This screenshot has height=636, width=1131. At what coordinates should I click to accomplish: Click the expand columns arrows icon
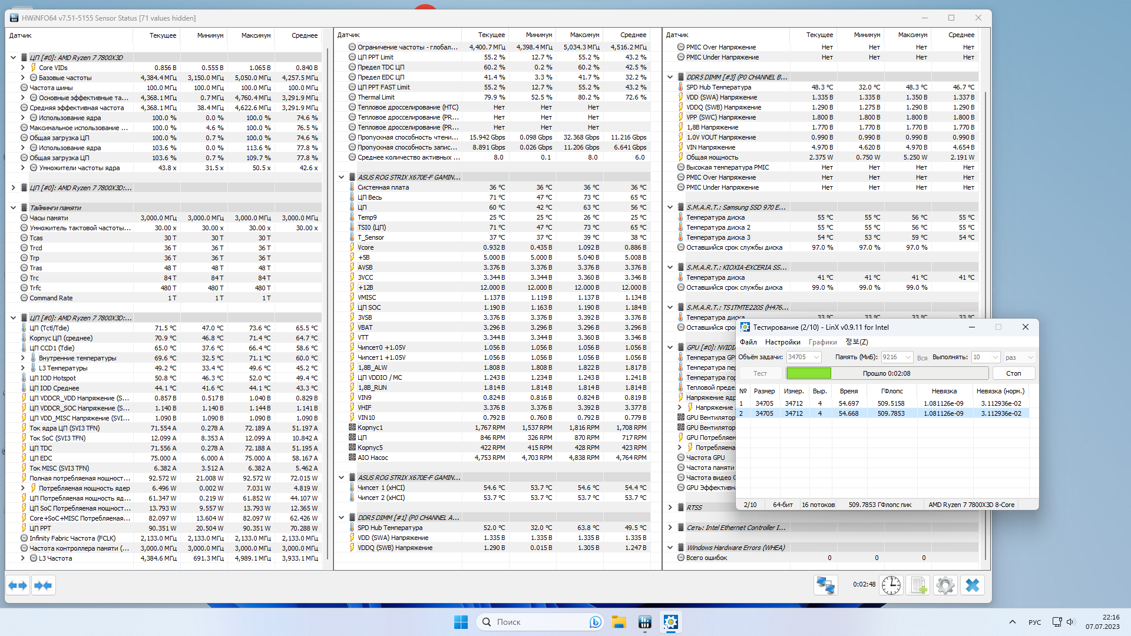18,585
